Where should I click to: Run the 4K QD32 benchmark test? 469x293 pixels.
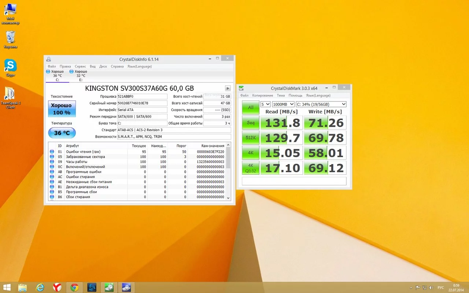tap(250, 167)
